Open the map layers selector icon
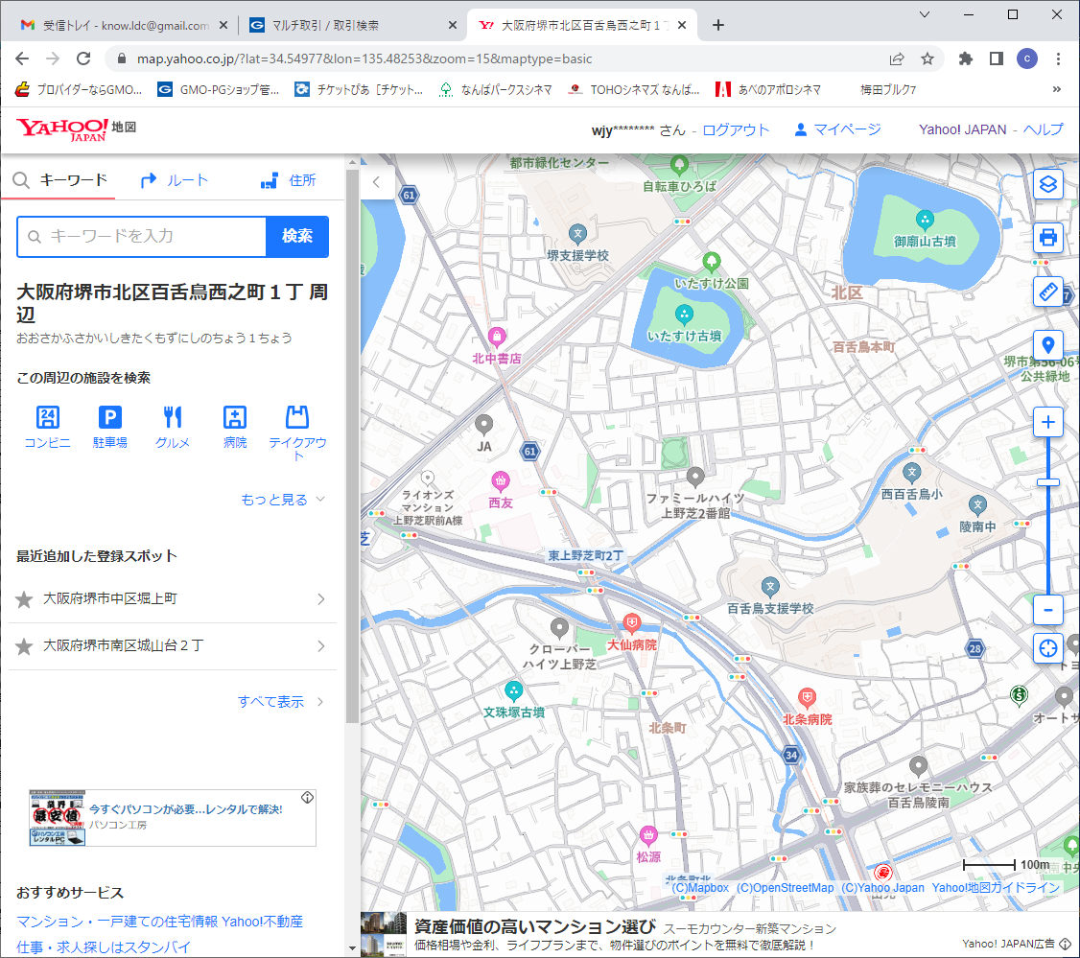Image resolution: width=1080 pixels, height=958 pixels. pos(1047,184)
